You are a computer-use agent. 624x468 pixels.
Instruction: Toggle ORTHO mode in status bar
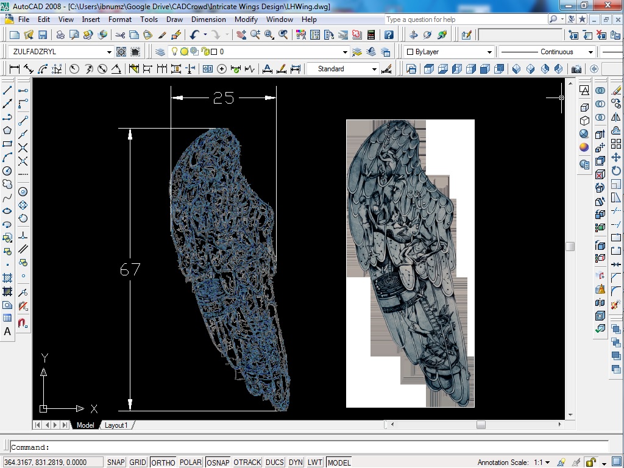[x=163, y=463]
